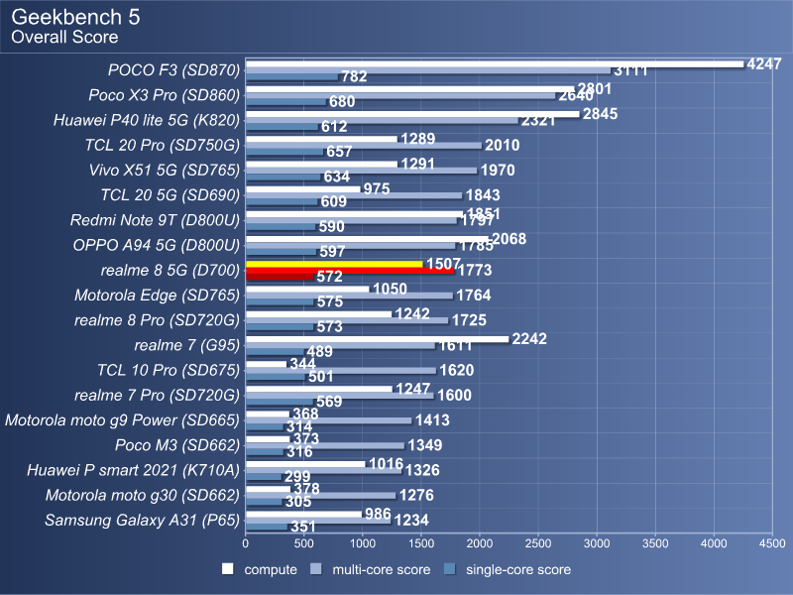Click the 782 single-core value

coord(354,76)
